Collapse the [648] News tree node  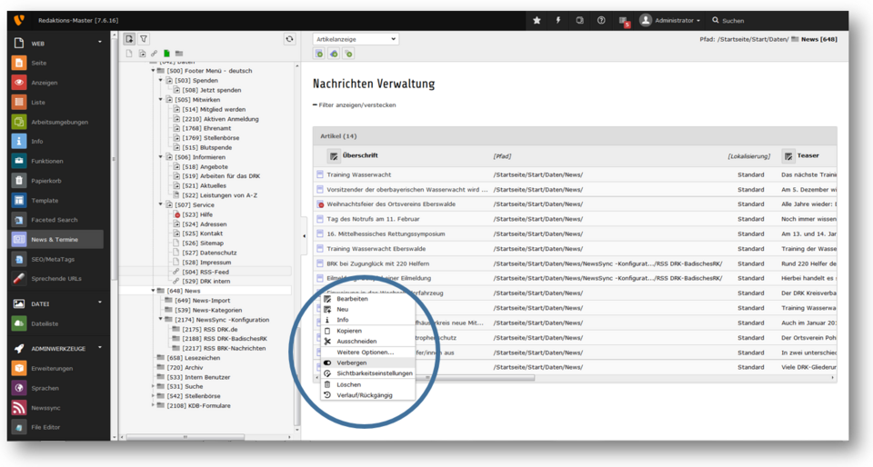[153, 291]
